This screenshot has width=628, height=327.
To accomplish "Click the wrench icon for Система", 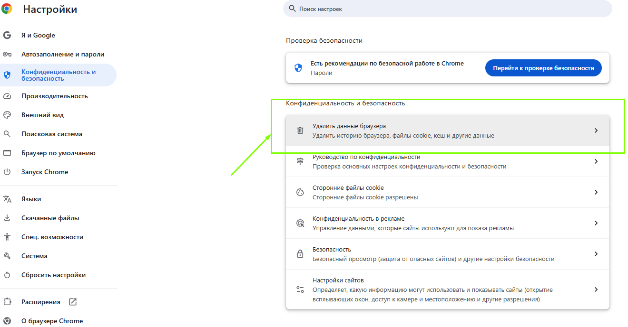I will coord(7,256).
